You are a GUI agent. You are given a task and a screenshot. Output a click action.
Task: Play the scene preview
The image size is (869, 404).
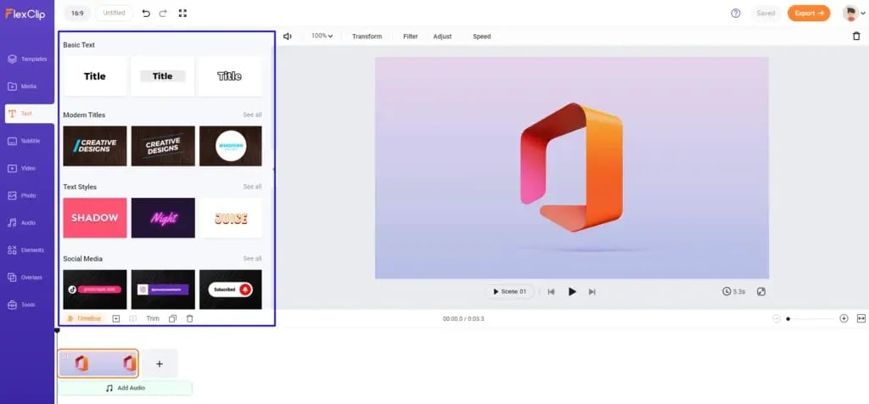click(x=572, y=291)
